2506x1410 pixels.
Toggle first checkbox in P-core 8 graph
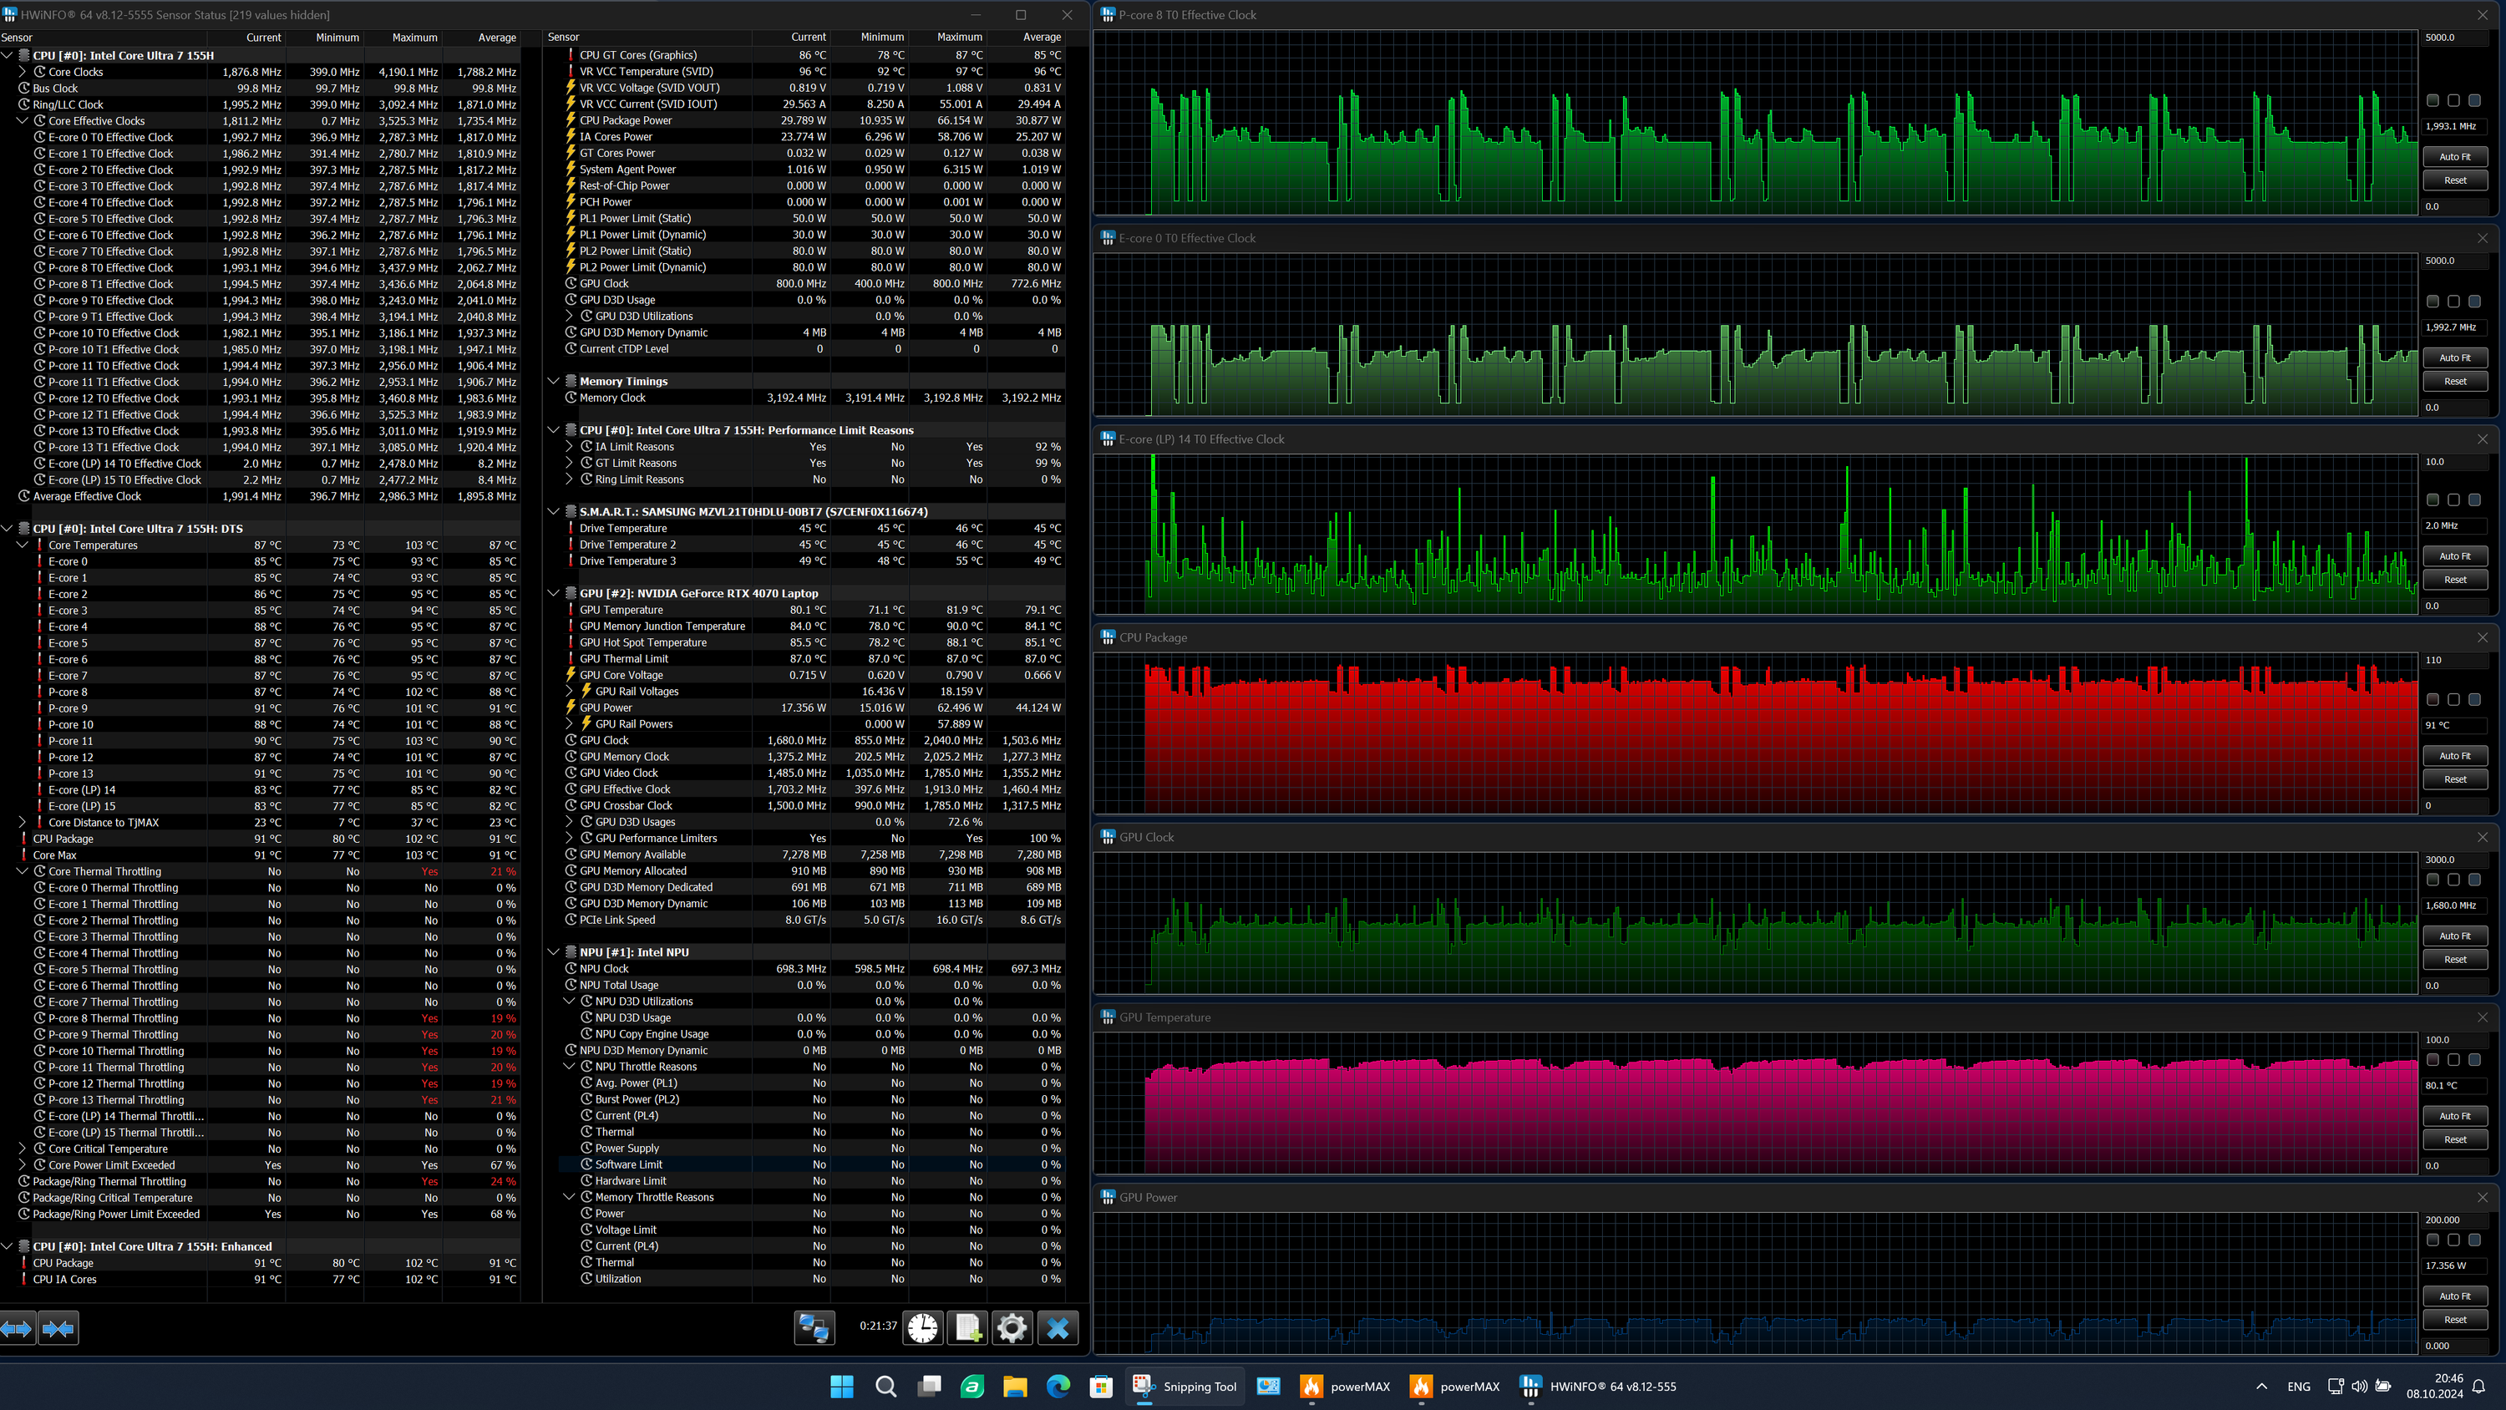click(2432, 100)
